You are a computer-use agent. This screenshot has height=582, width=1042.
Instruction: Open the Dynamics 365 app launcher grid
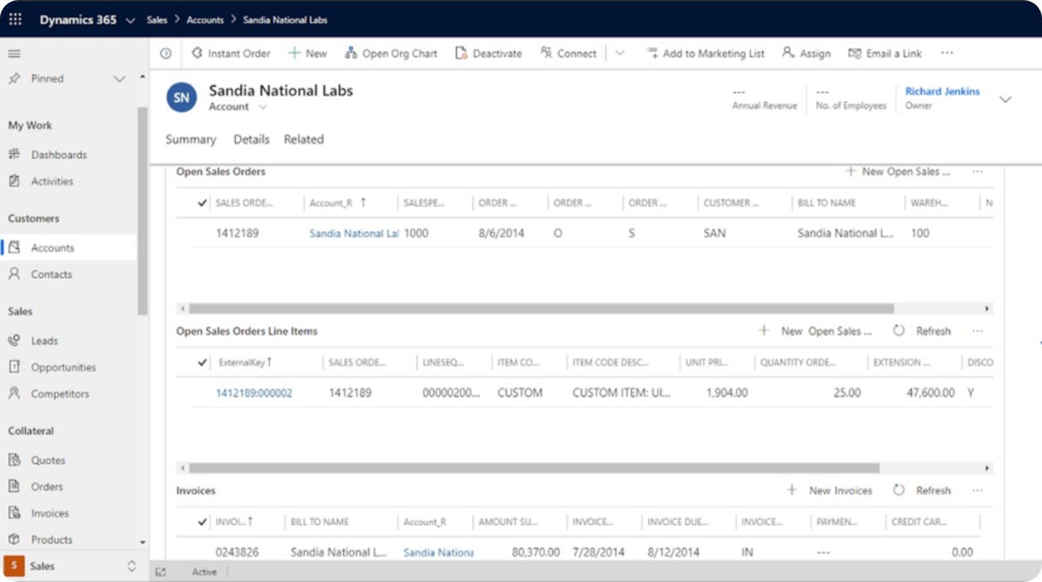pyautogui.click(x=15, y=19)
